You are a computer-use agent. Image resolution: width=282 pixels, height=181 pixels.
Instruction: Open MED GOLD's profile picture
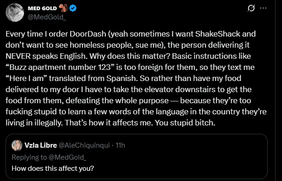(x=15, y=12)
